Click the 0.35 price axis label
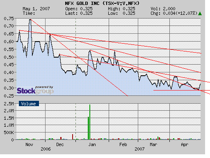This screenshot has width=210, height=158. [x=9, y=80]
